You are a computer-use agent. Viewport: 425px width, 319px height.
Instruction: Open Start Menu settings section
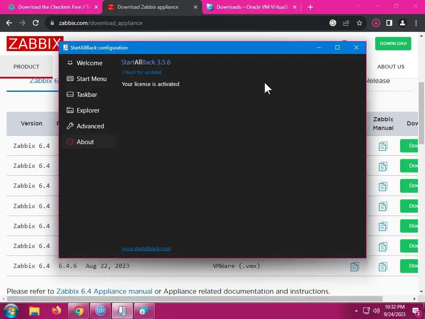coord(89,79)
